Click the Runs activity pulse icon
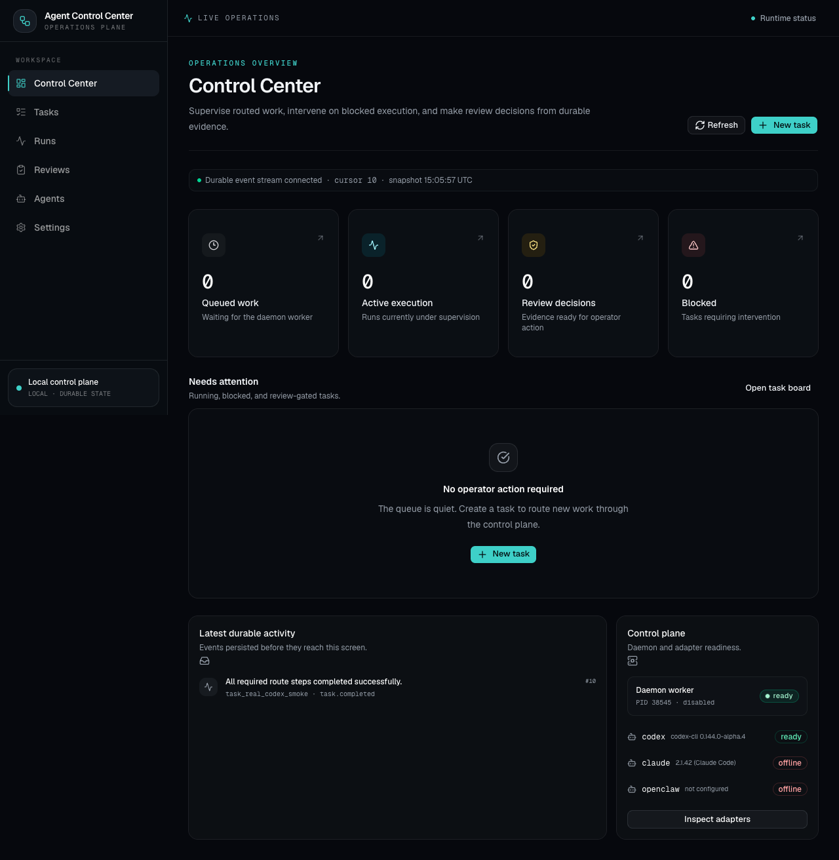839x860 pixels. [21, 141]
